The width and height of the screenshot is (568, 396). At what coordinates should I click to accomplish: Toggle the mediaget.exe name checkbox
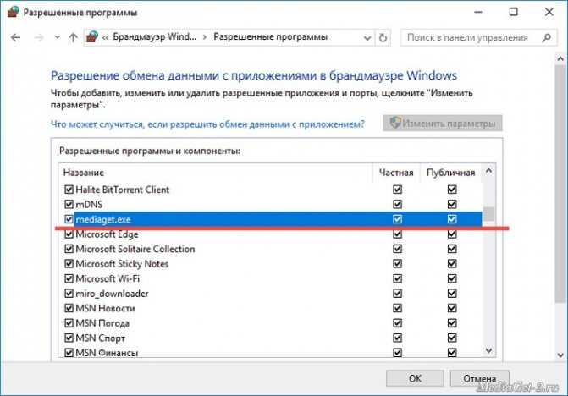tap(69, 219)
